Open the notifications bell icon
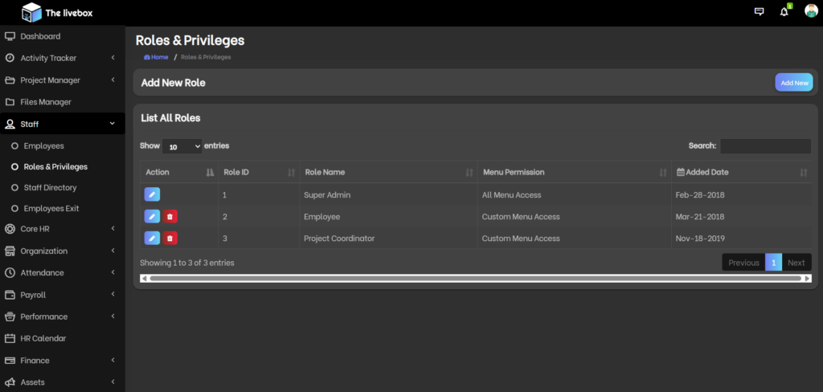The width and height of the screenshot is (823, 392). [784, 11]
